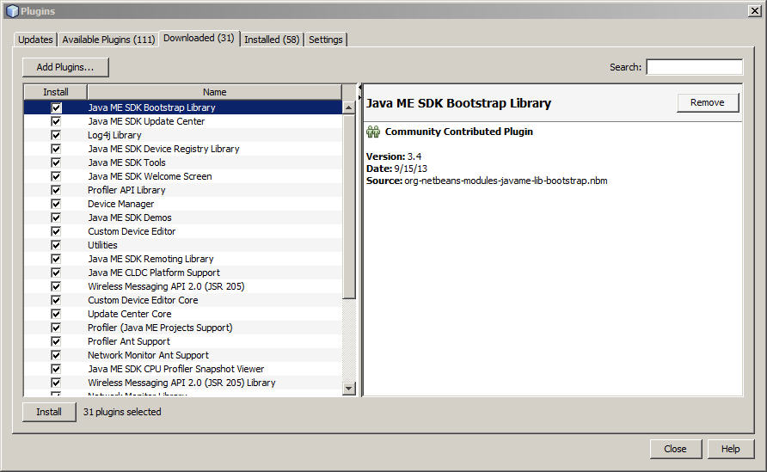
Task: Toggle the Custom Device Editor checkbox
Action: pos(56,231)
